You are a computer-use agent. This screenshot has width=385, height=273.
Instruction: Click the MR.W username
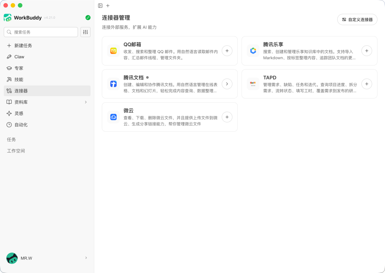[26, 258]
